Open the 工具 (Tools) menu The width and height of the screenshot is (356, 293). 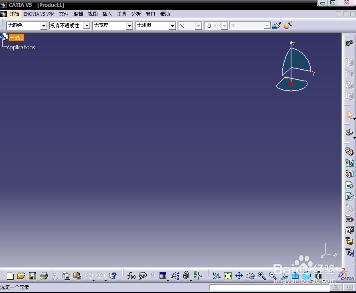(121, 14)
